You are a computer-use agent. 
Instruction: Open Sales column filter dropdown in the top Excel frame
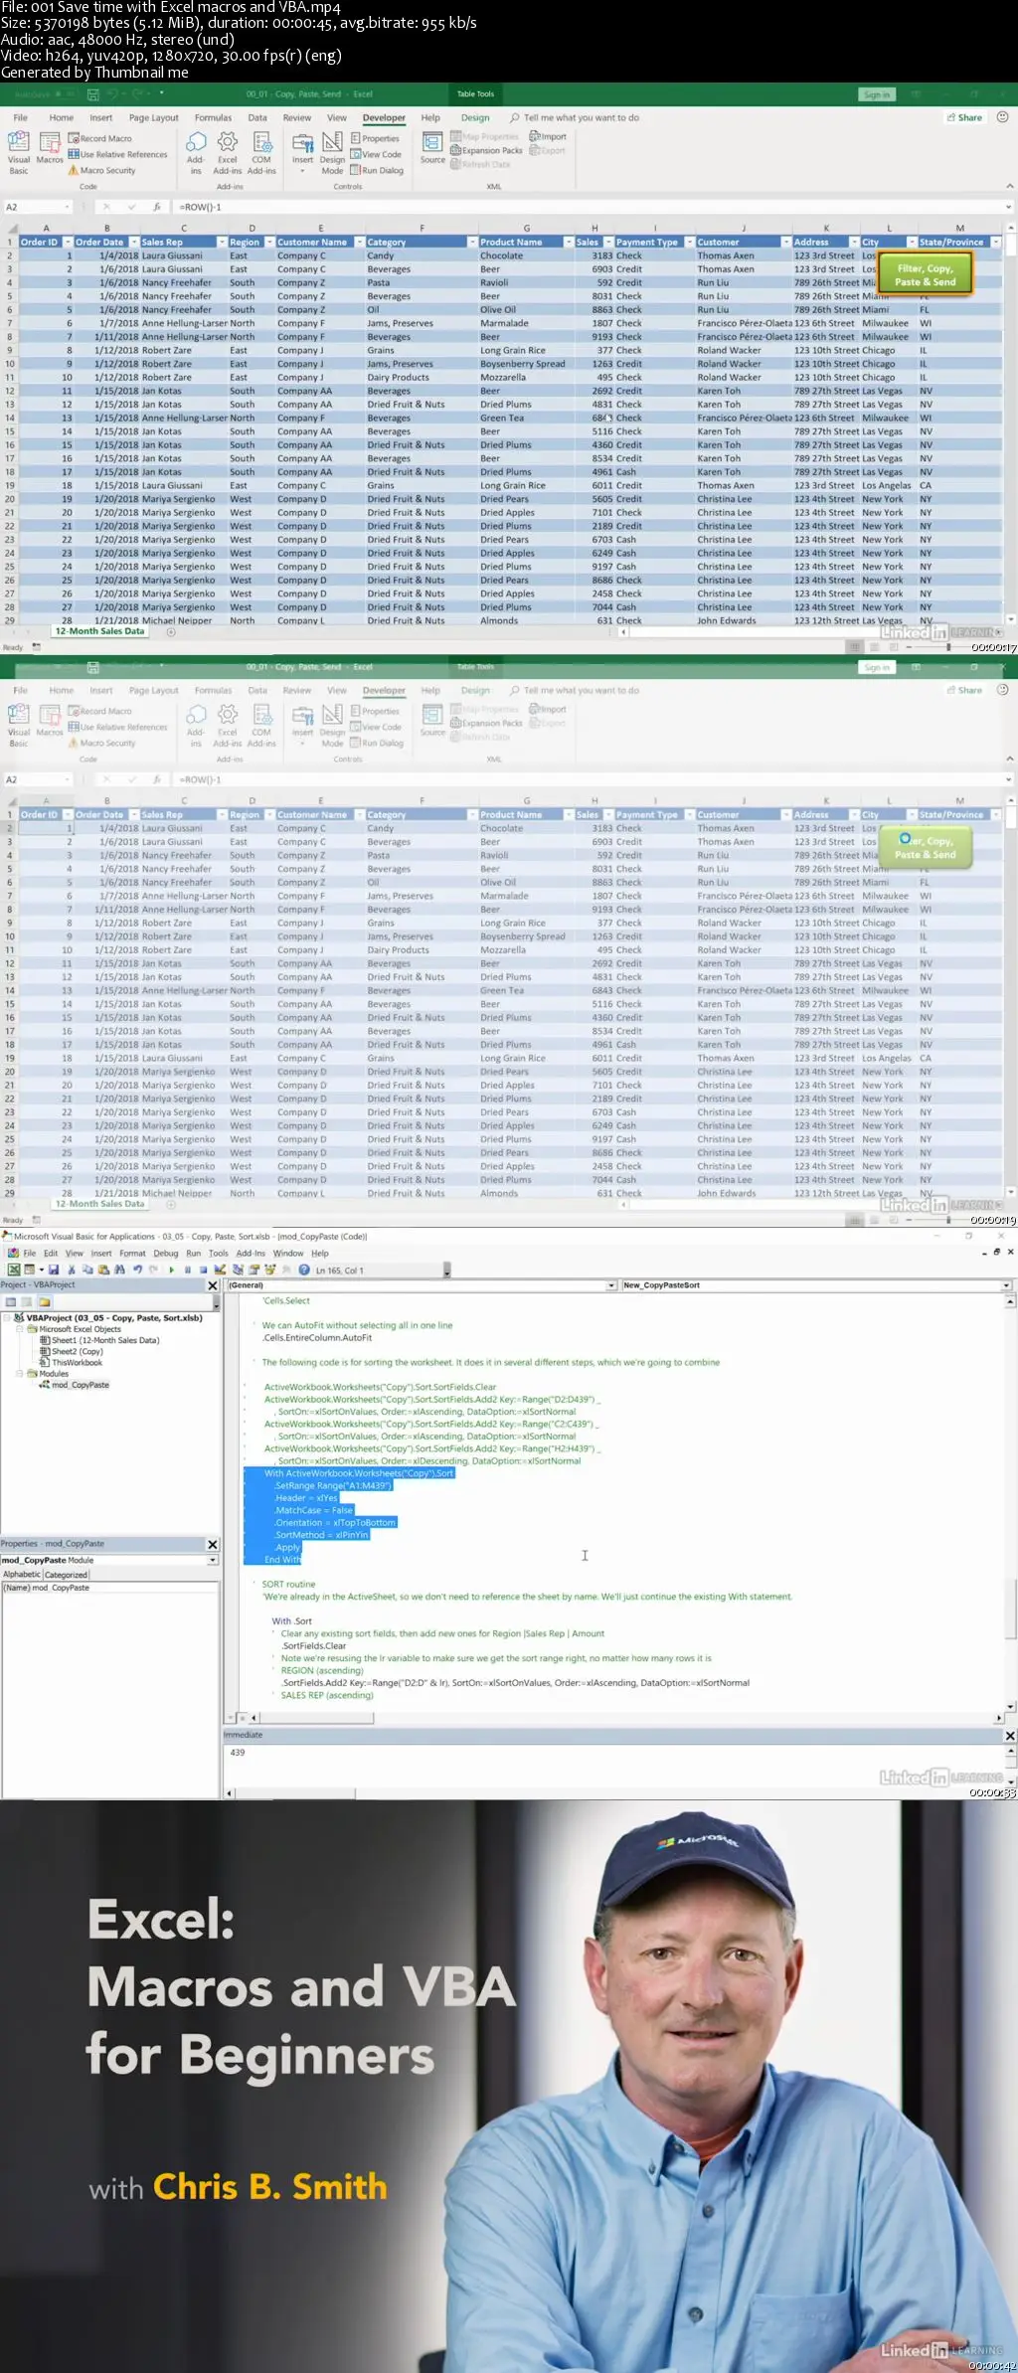coord(607,243)
